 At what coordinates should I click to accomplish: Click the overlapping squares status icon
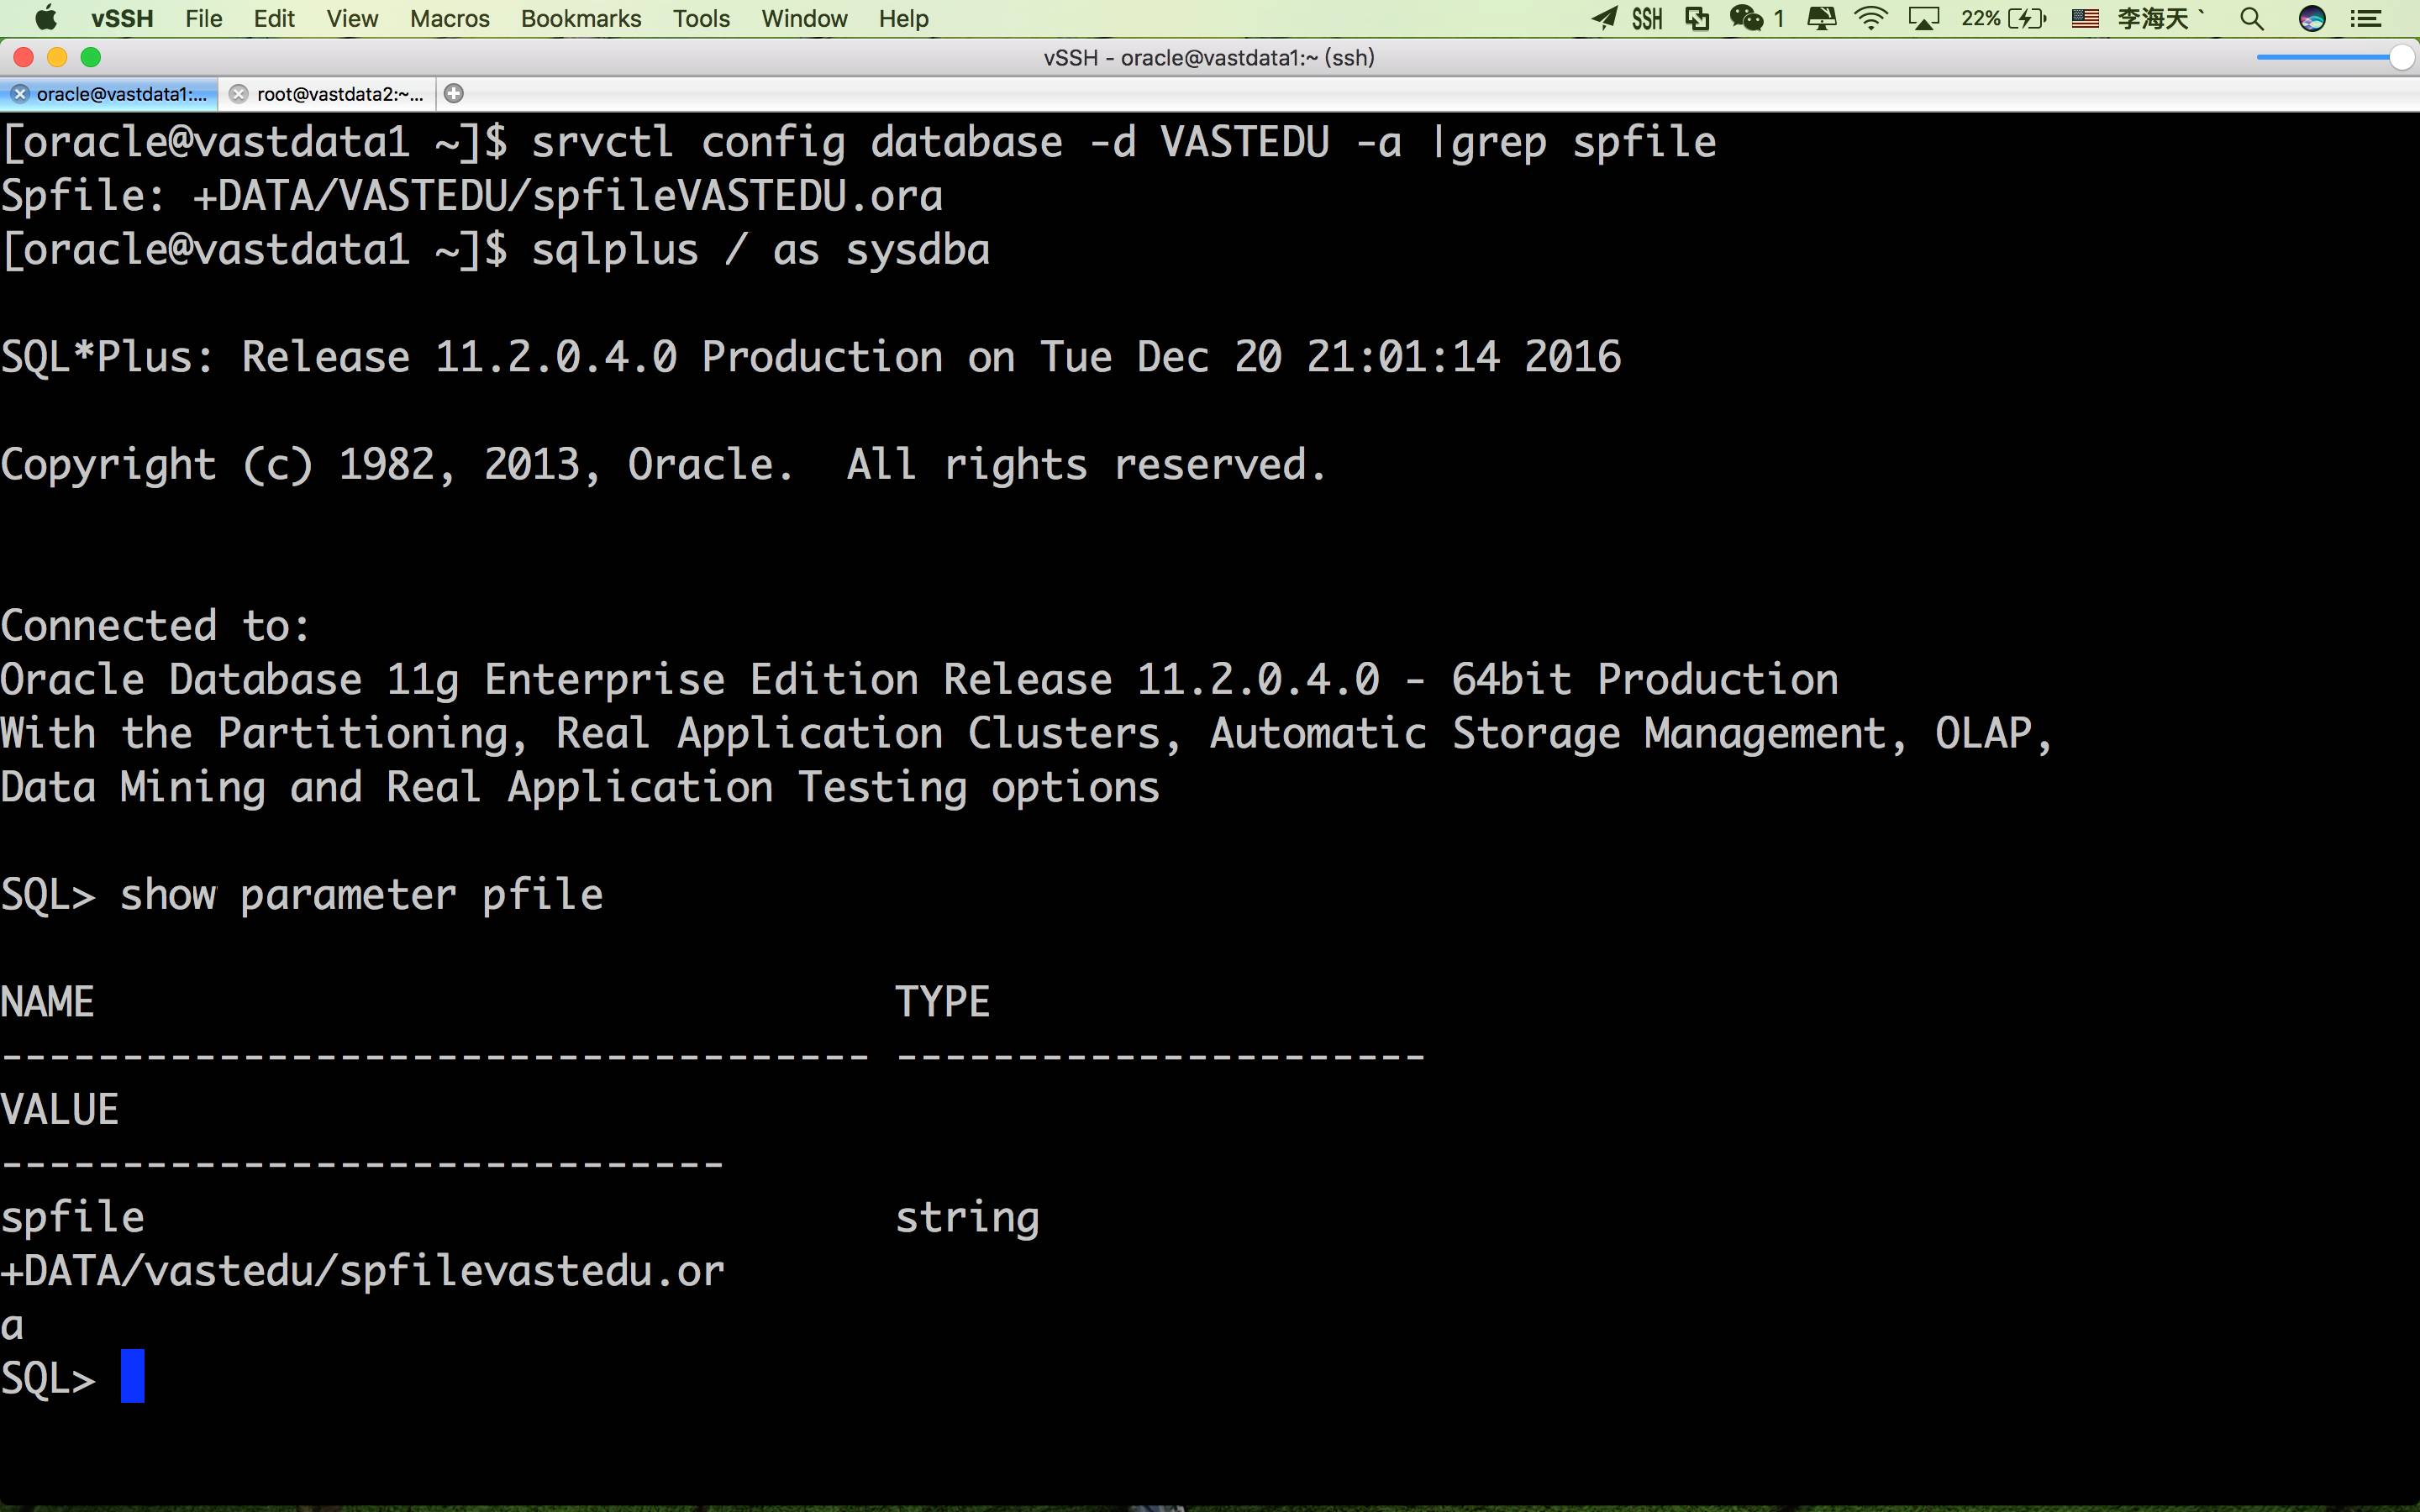[1697, 18]
